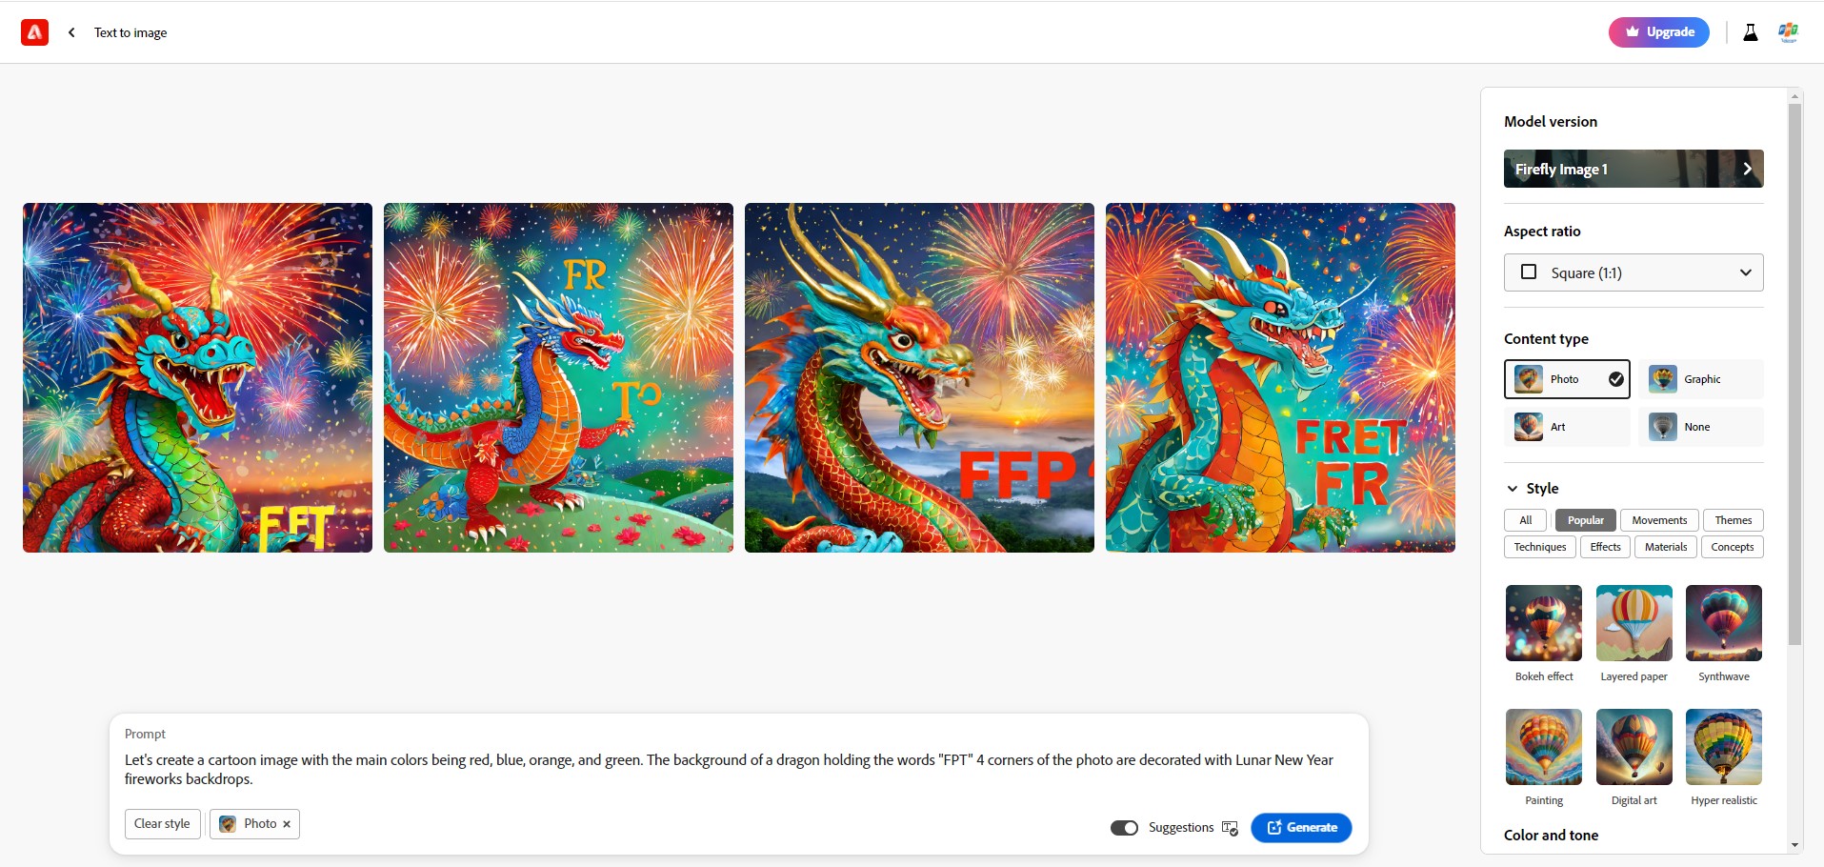The image size is (1824, 867).
Task: Remove the Photo style tag with x
Action: pos(287,824)
